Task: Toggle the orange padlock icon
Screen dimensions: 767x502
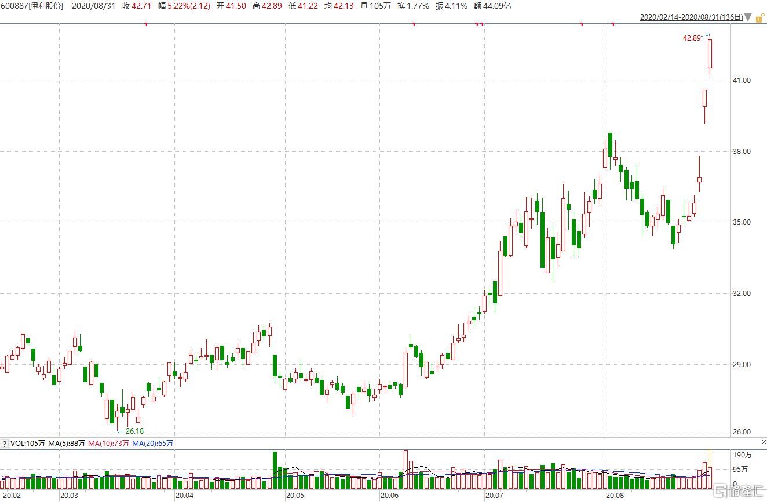Action: pyautogui.click(x=759, y=18)
